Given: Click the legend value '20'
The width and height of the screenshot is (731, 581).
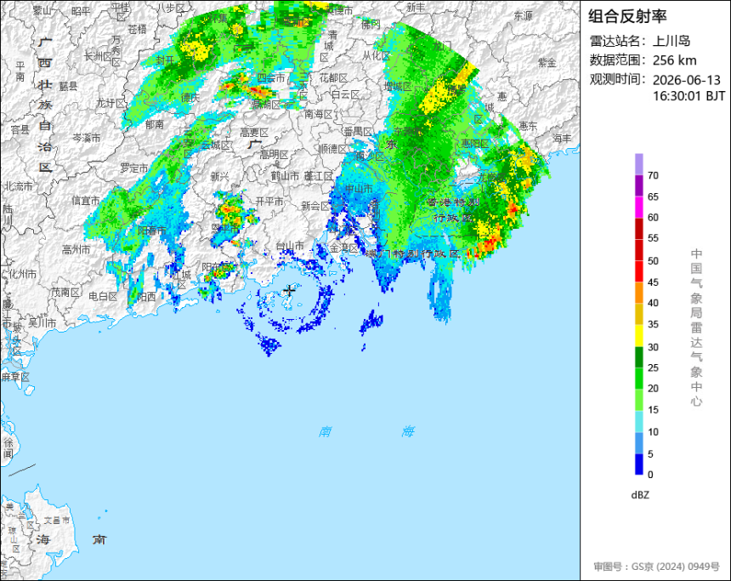Looking at the screenshot, I should click(653, 389).
